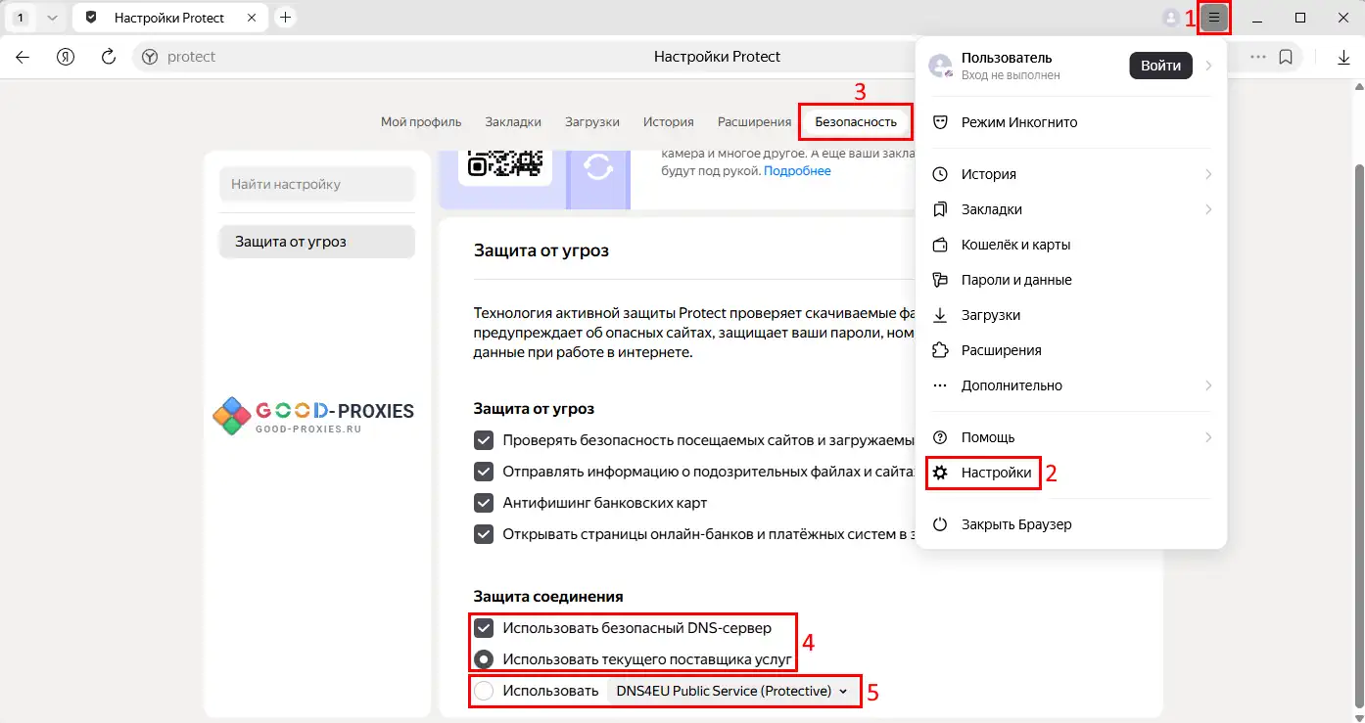The height and width of the screenshot is (723, 1365).
Task: Switch to the Расширения settings tab
Action: tap(754, 122)
